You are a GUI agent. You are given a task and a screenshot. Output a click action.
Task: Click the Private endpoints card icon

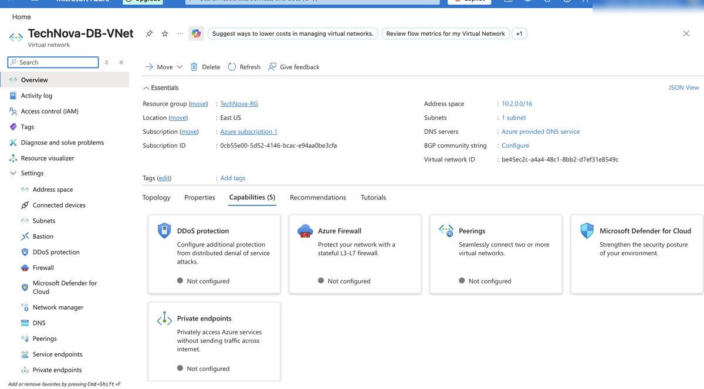pyautogui.click(x=164, y=319)
